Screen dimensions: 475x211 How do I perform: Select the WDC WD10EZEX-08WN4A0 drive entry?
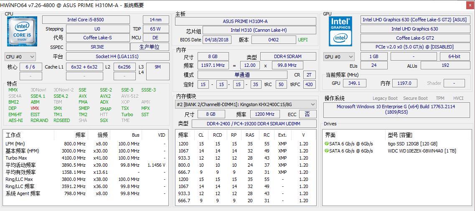click(422, 151)
